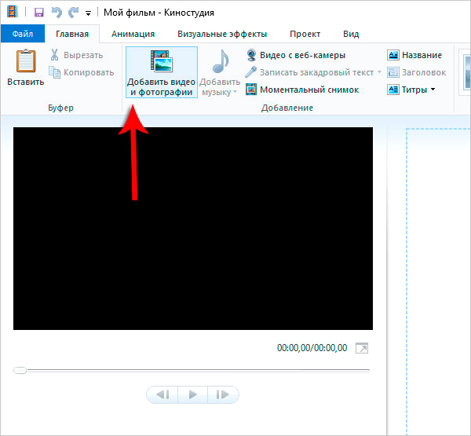Add a Заголовок caption
The width and height of the screenshot is (471, 436).
(x=416, y=72)
